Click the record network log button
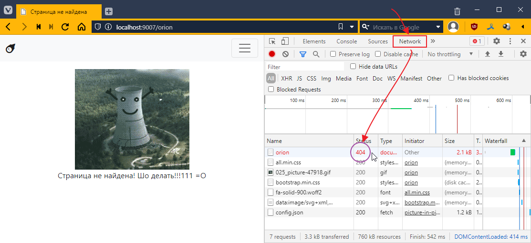This screenshot has height=243, width=531. [272, 54]
